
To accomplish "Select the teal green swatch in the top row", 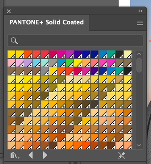I will (111, 54).
